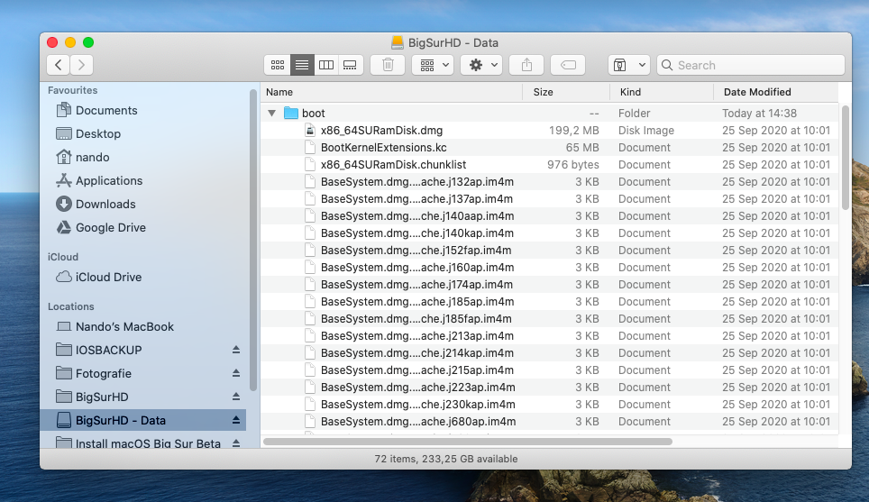Open iCloud Drive in the sidebar
This screenshot has width=869, height=502.
(x=98, y=277)
